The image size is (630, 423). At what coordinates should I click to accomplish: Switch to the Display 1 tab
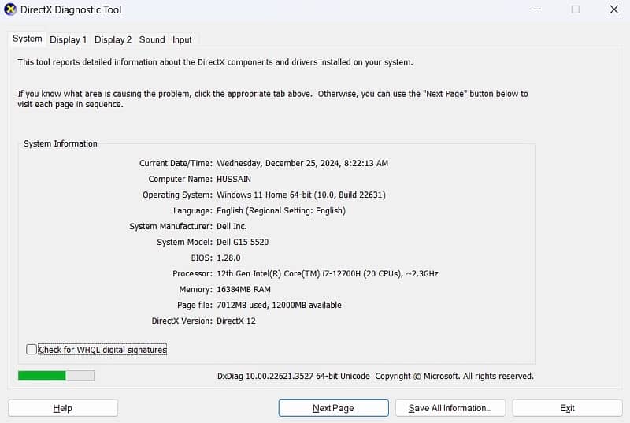(x=68, y=39)
